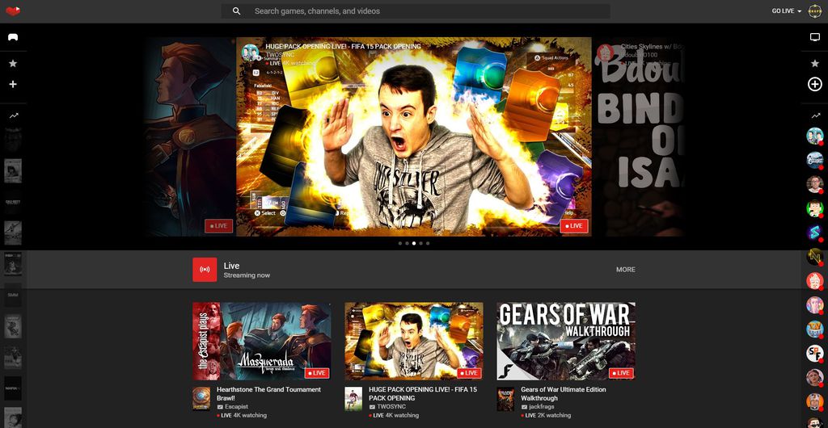Click the magnifying glass search icon
This screenshot has width=828, height=428.
click(237, 11)
